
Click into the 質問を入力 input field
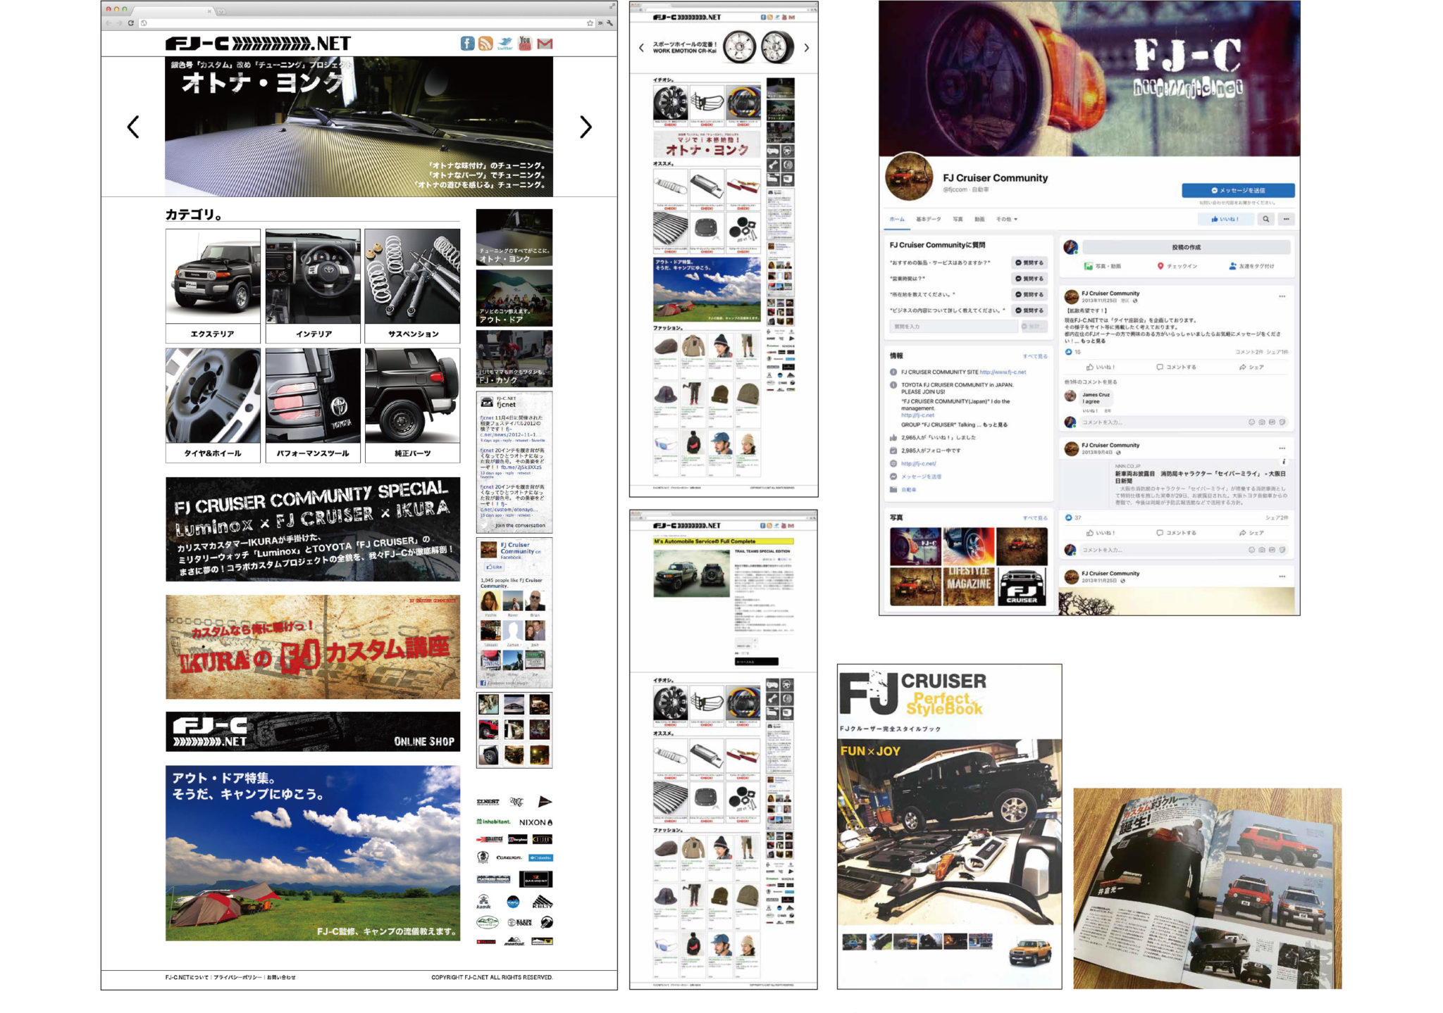coord(953,327)
